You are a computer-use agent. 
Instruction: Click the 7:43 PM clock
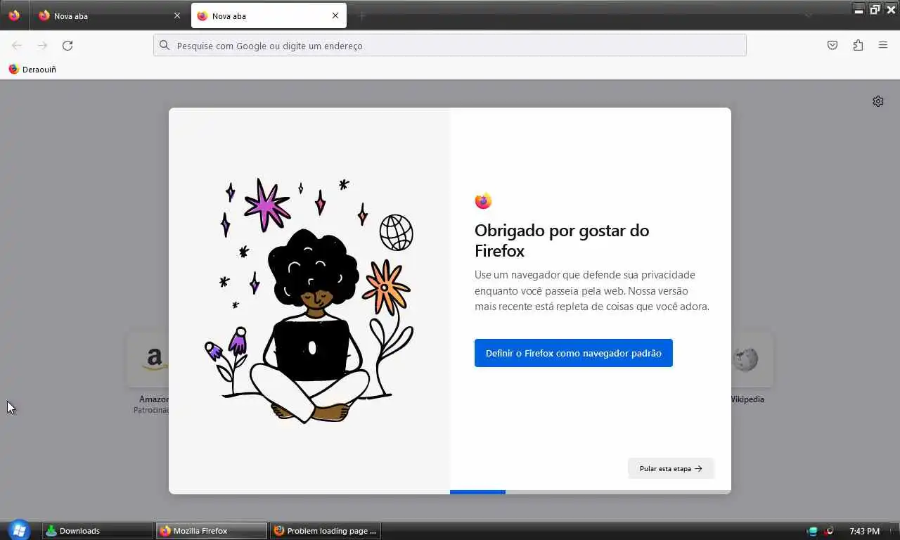tap(864, 531)
